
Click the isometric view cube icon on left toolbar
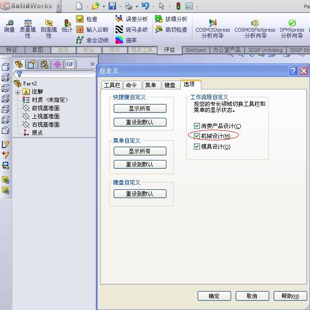(x=6, y=130)
